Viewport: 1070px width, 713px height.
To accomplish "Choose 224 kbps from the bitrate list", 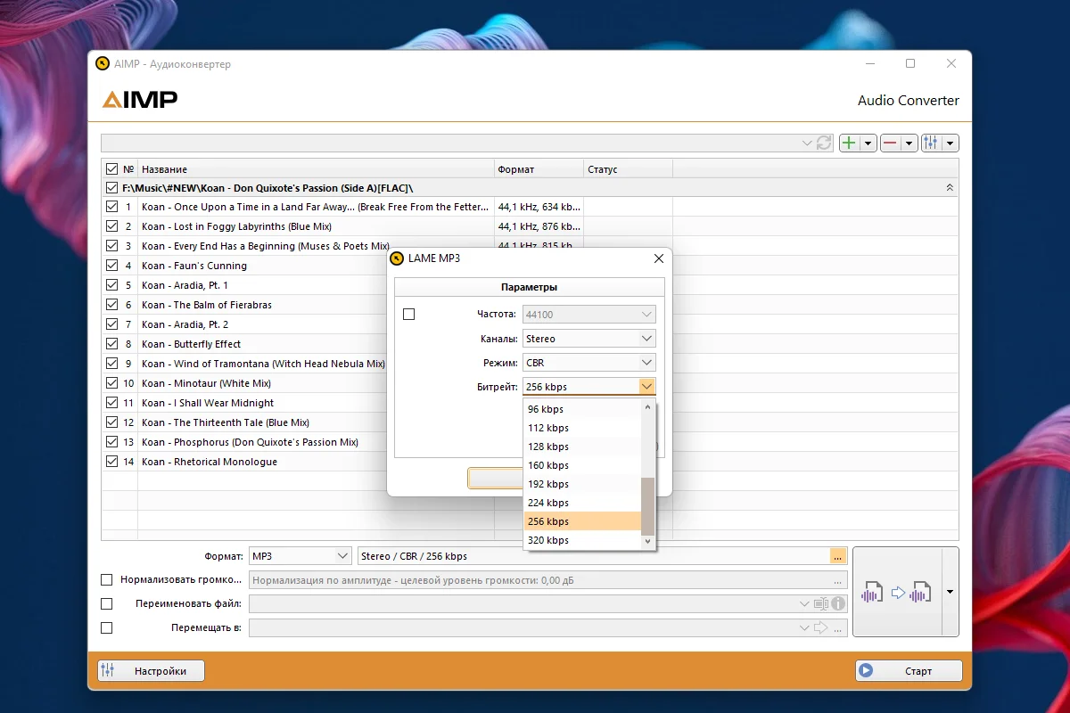I will point(582,503).
